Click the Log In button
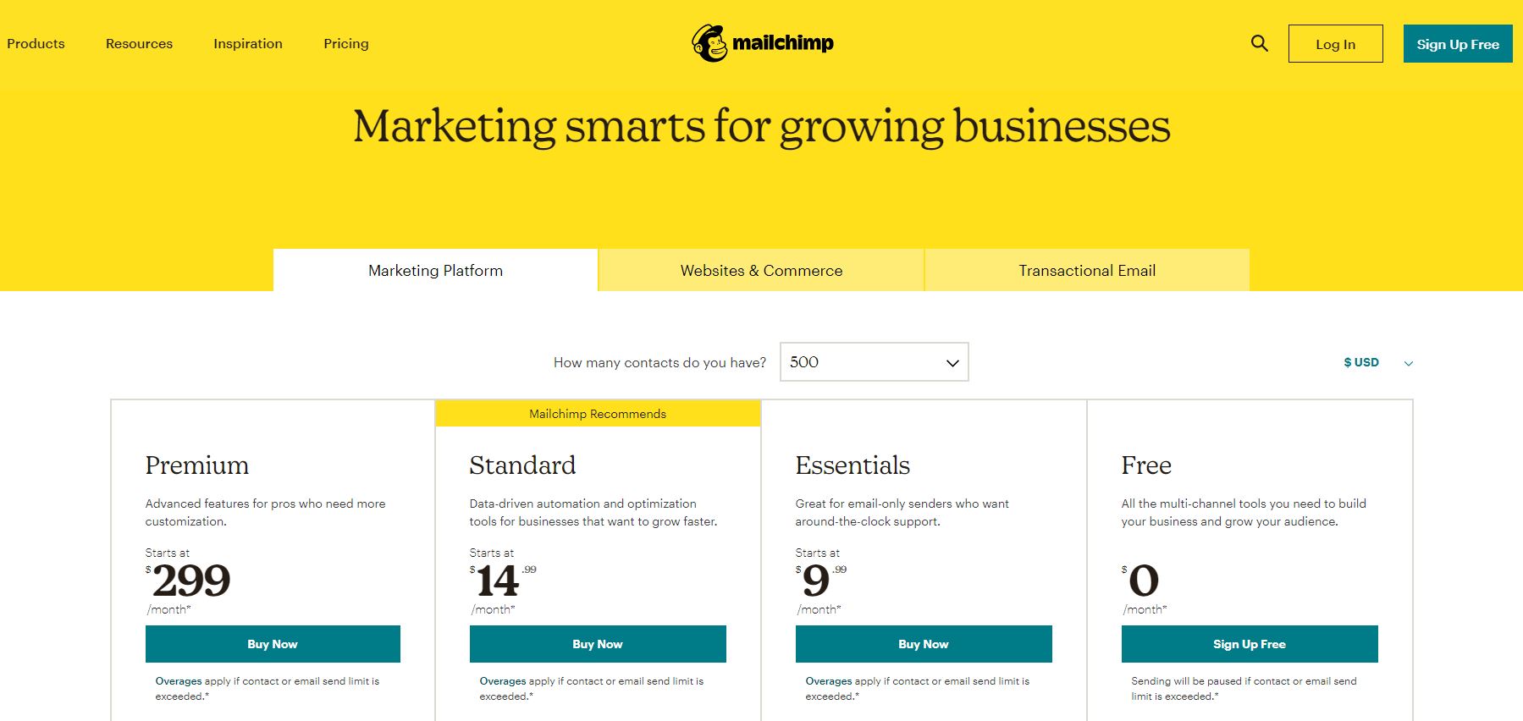Viewport: 1523px width, 721px height. tap(1335, 44)
